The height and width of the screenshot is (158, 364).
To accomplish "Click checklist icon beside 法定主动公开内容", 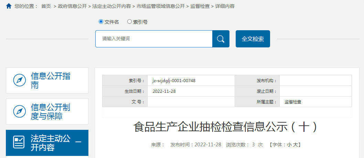I will (x=19, y=143).
